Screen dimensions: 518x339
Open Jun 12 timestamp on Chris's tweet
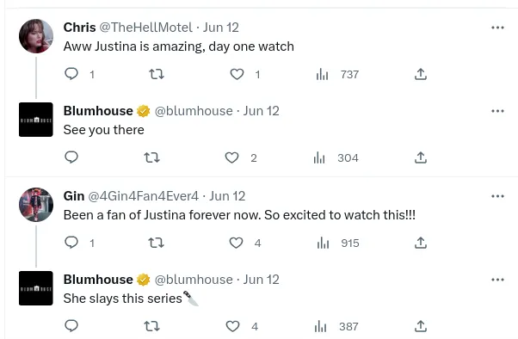220,28
